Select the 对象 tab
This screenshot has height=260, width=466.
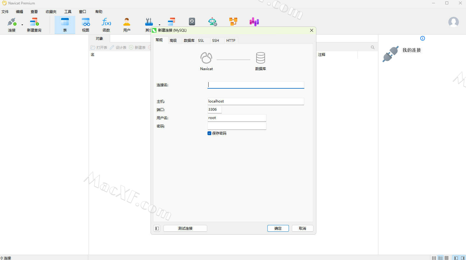tap(99, 39)
